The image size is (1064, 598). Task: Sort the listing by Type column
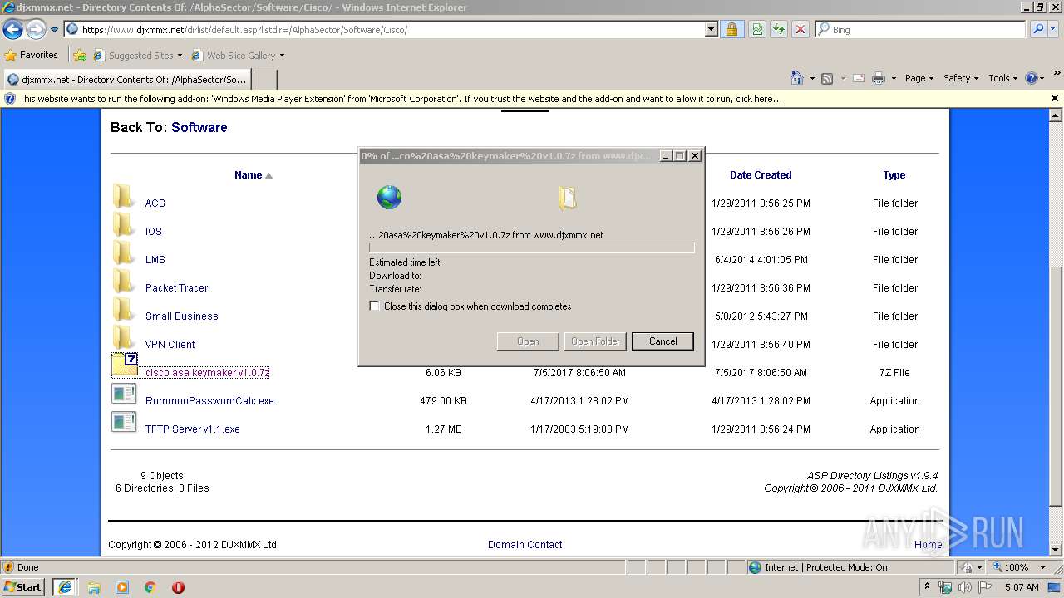click(894, 175)
